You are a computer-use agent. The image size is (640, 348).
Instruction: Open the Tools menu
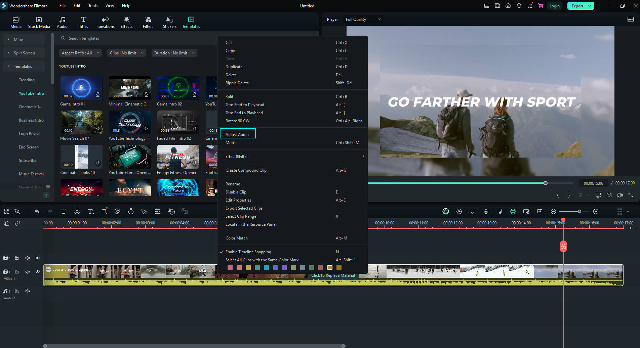[93, 6]
